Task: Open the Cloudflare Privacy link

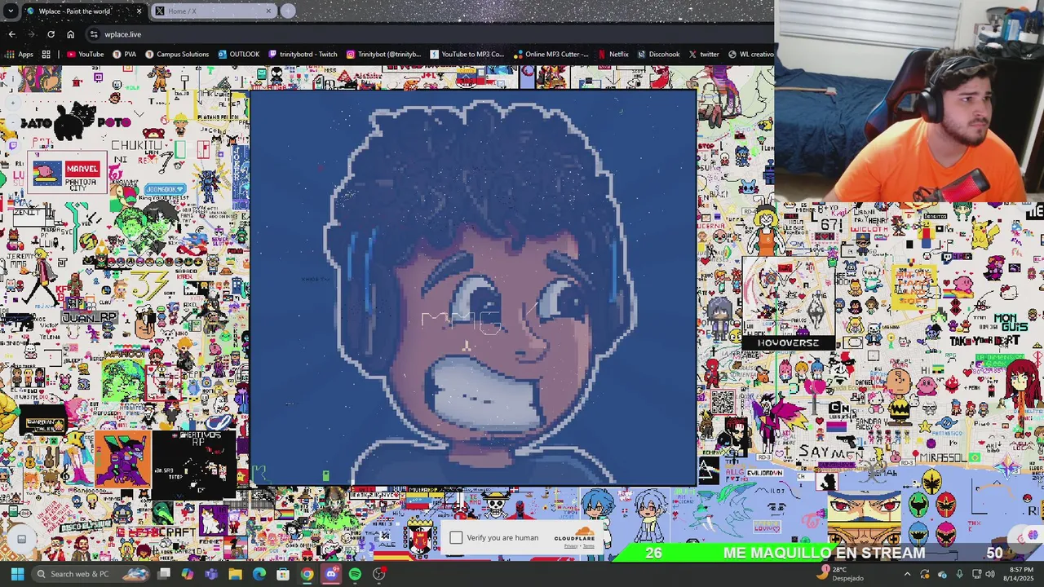Action: [571, 546]
